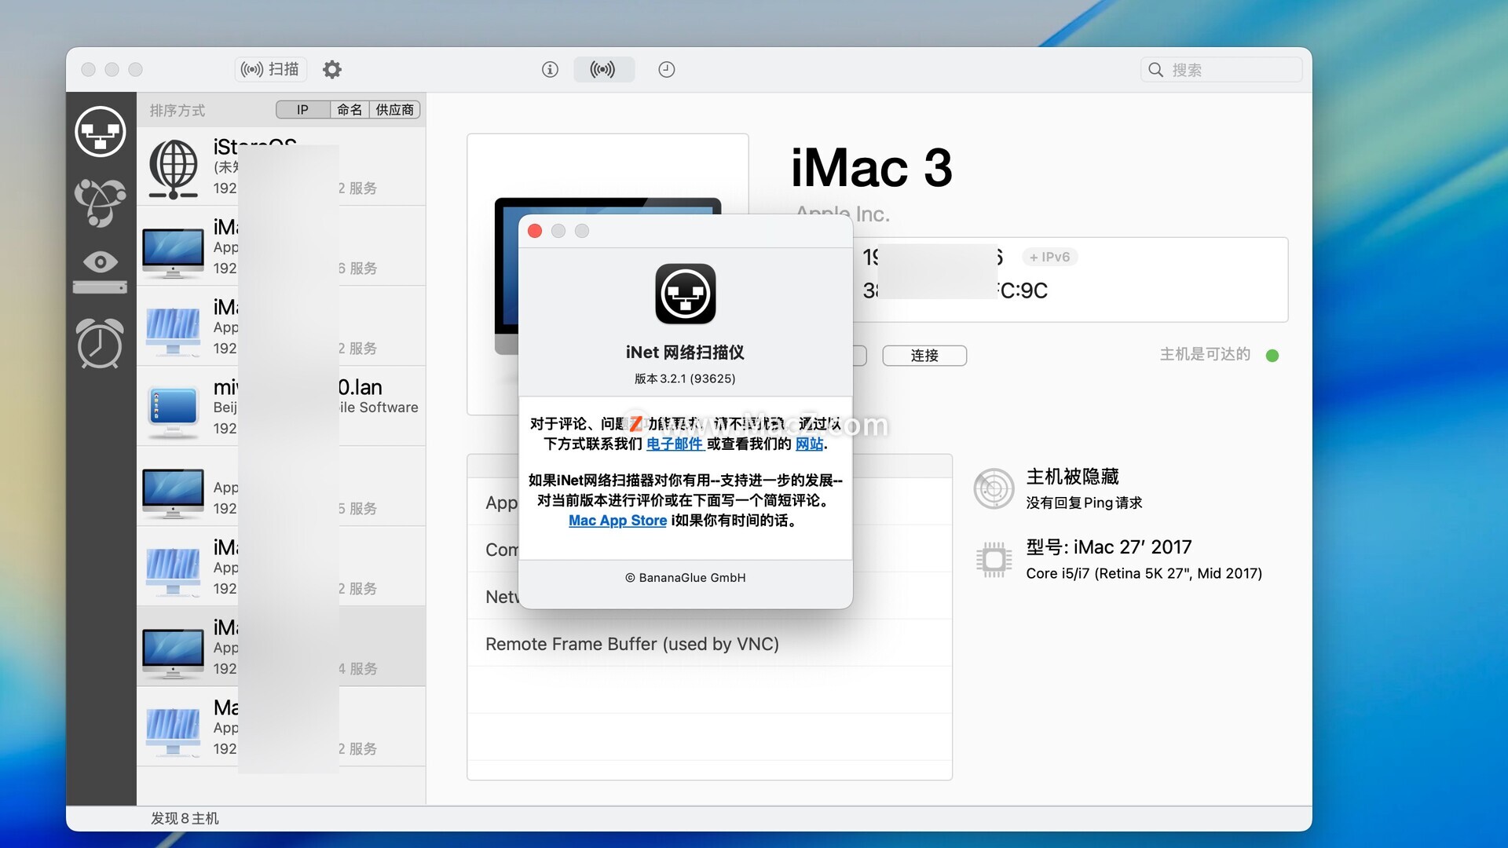The height and width of the screenshot is (848, 1508).
Task: Show the info view toolbar icon
Action: pyautogui.click(x=550, y=70)
